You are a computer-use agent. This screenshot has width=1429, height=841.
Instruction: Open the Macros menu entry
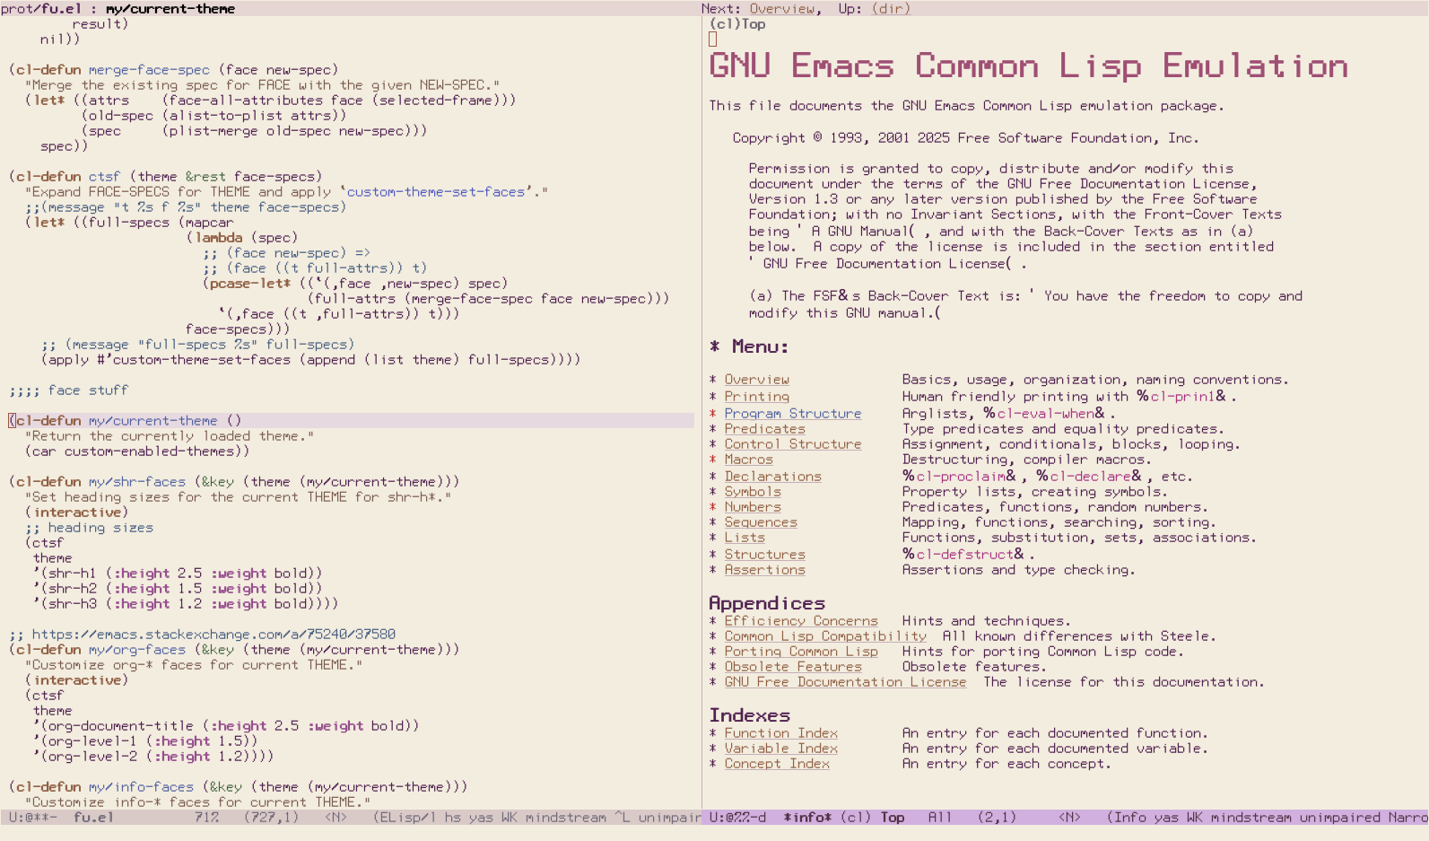pos(748,459)
